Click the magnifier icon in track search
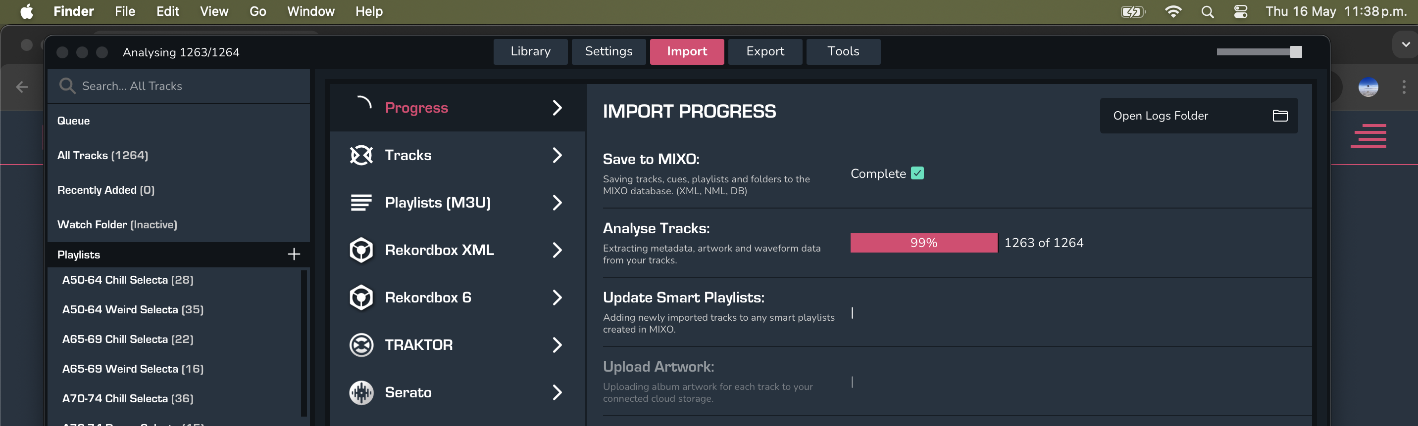The width and height of the screenshot is (1418, 426). point(67,86)
